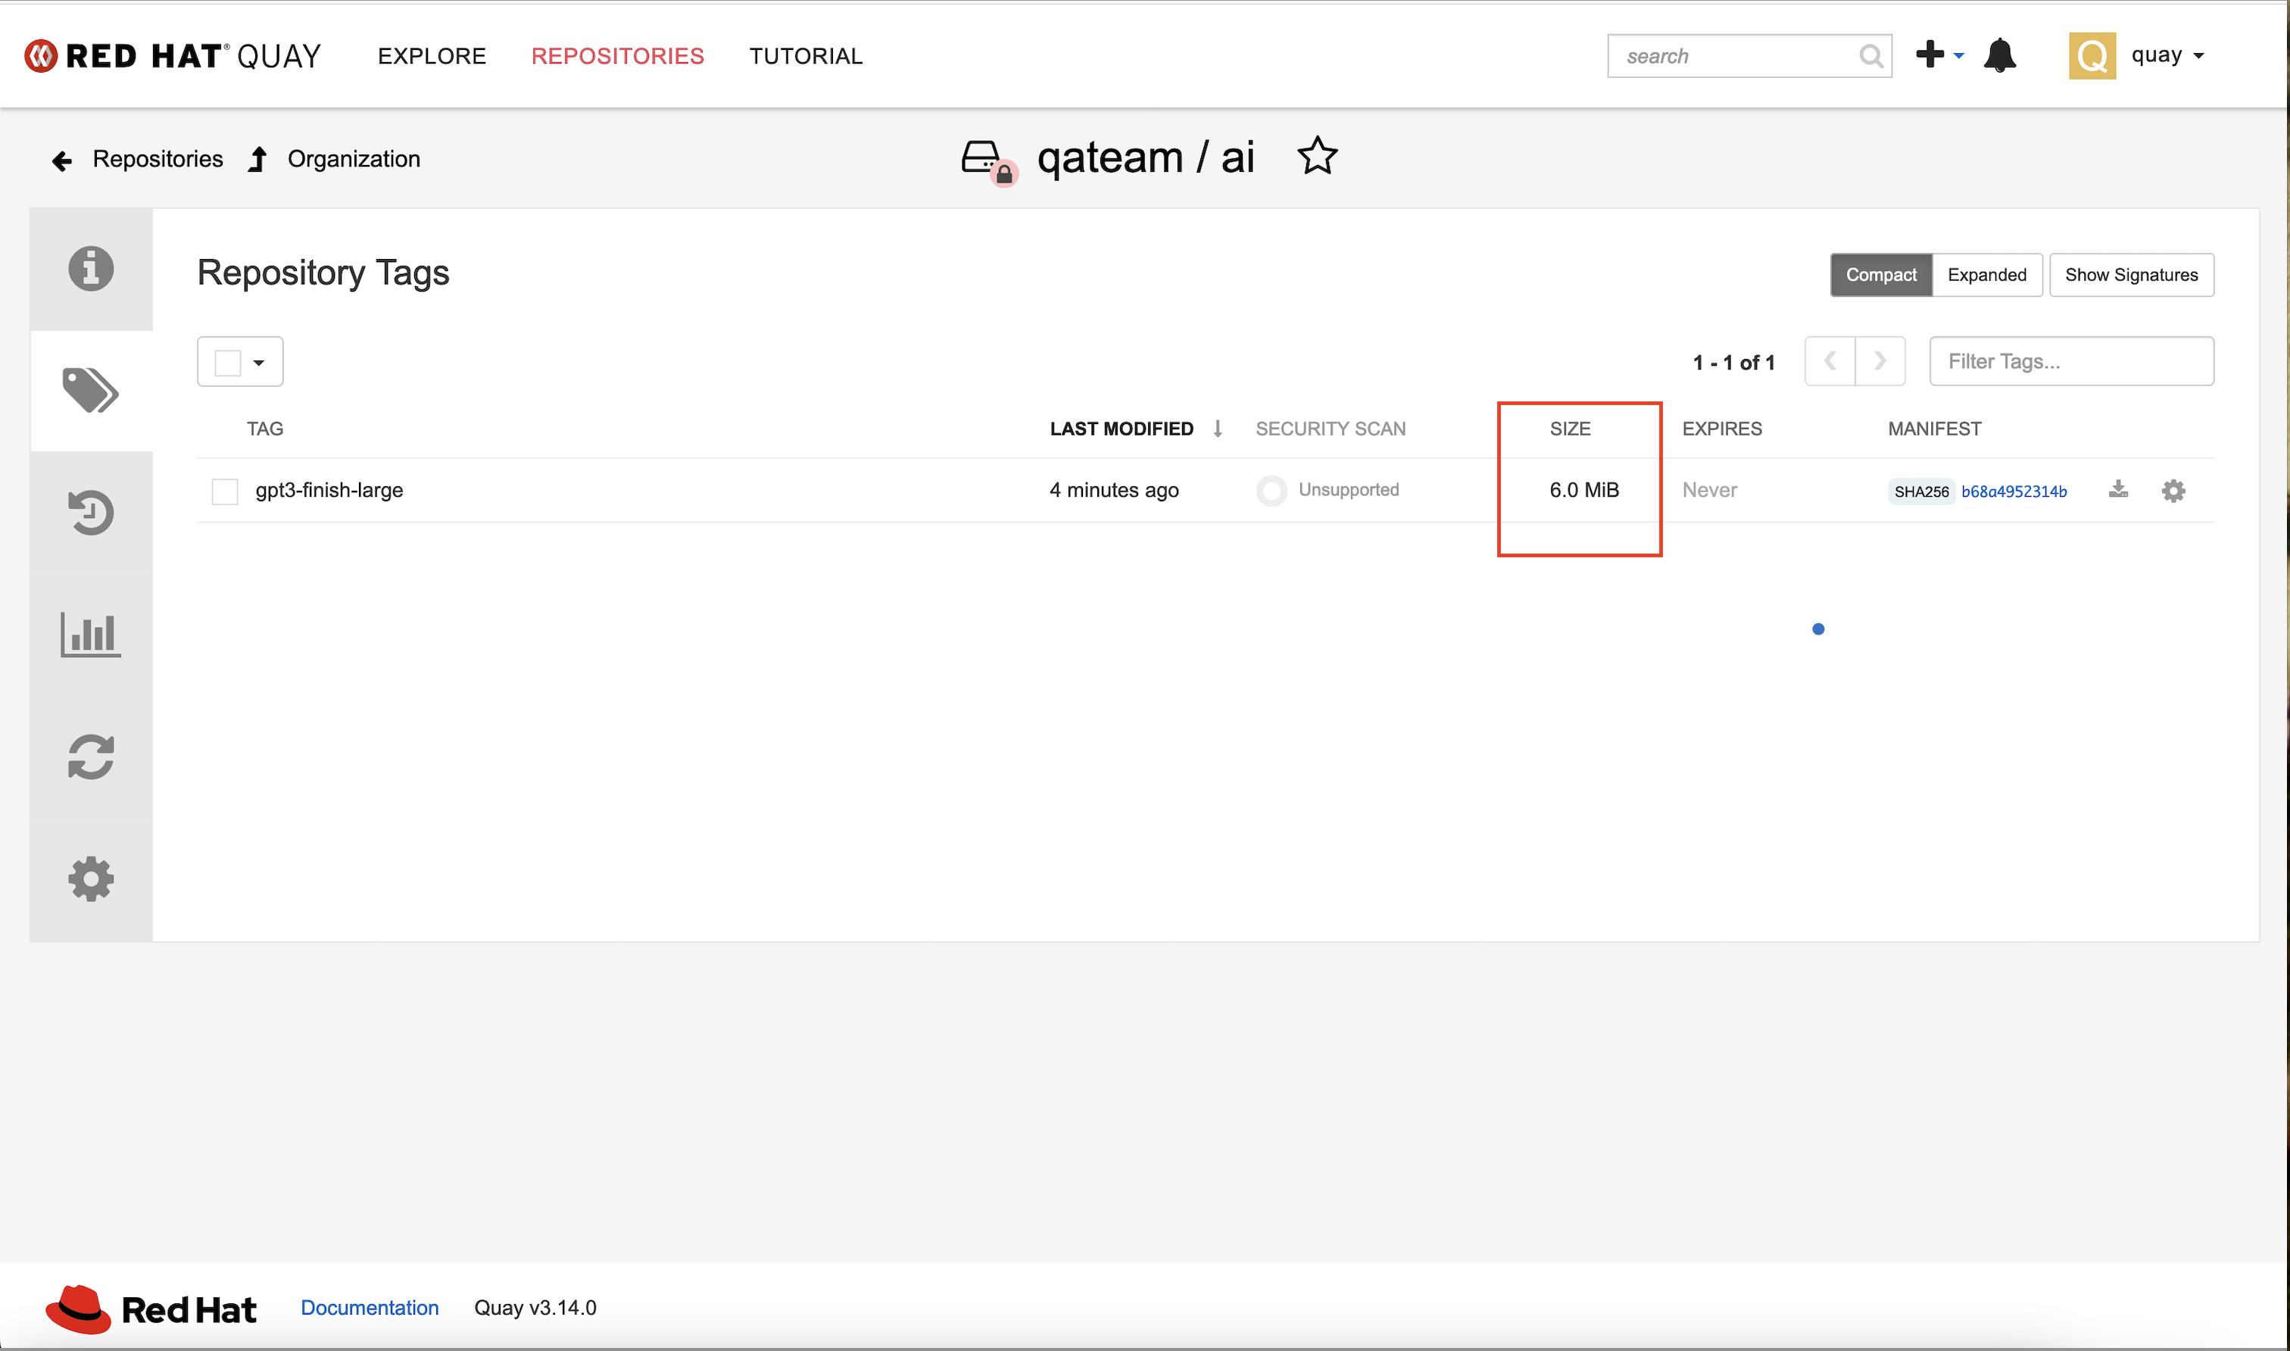This screenshot has width=2290, height=1351.
Task: Open the usage logs chart icon
Action: 90,635
